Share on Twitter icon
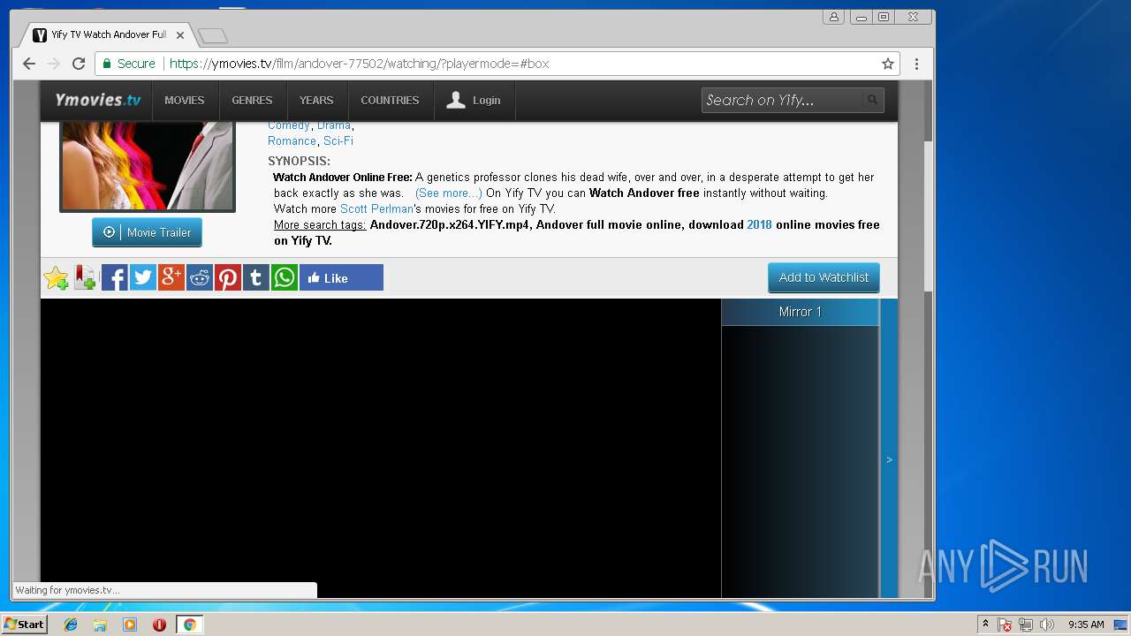Viewport: 1131px width, 636px height. coord(142,277)
